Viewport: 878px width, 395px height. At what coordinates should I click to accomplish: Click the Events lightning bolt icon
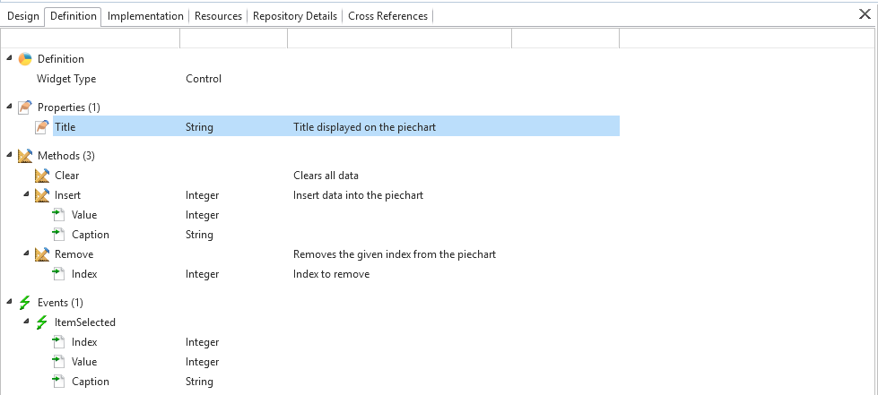click(25, 303)
